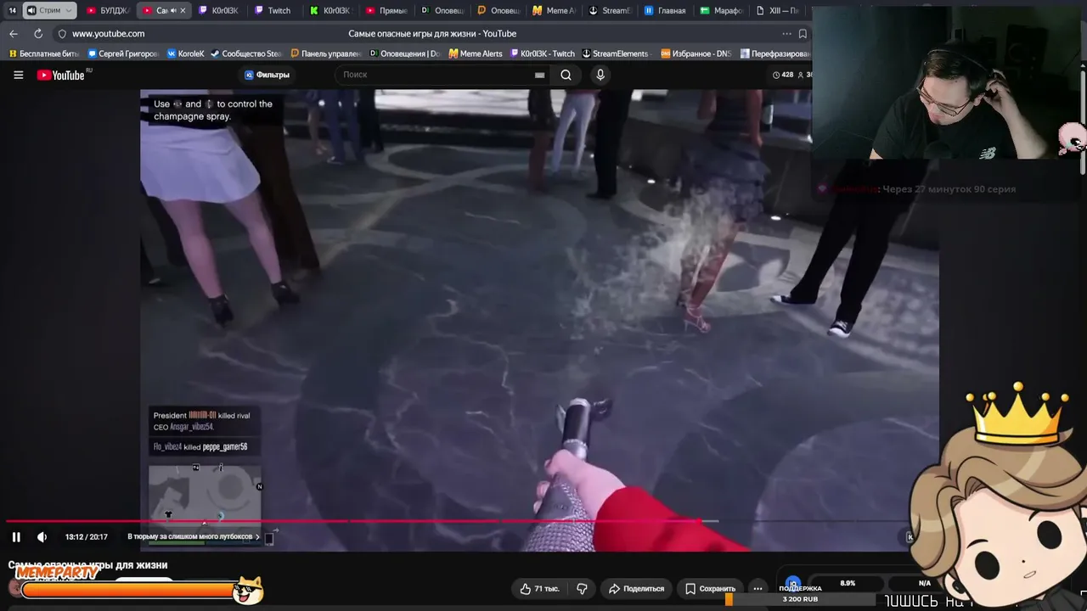The width and height of the screenshot is (1087, 611).
Task: Start voice search with the microphone
Action: [600, 75]
